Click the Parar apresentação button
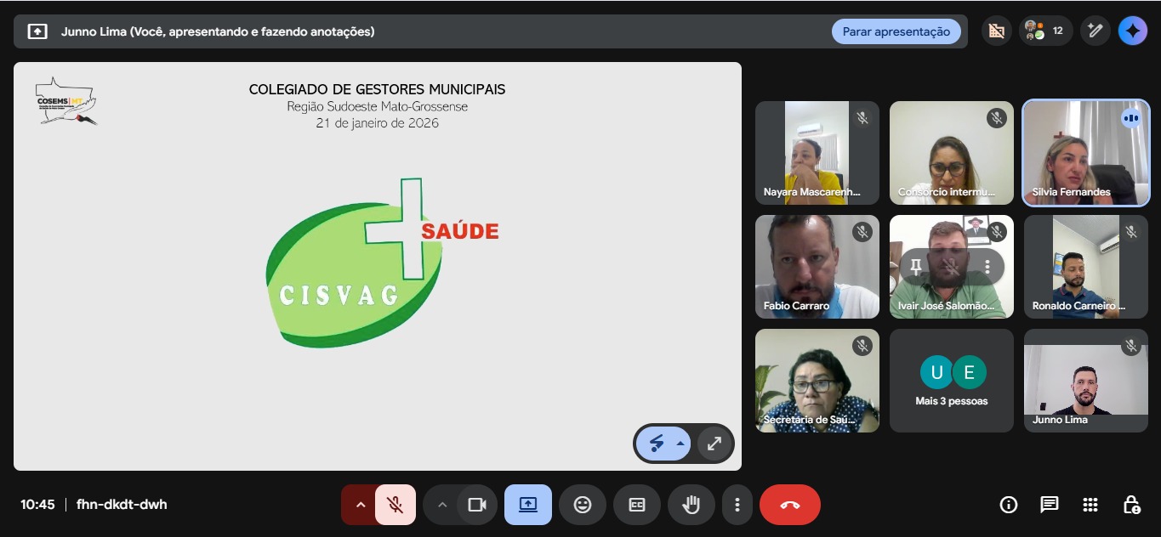Screen dimensions: 1161x537 coord(896,31)
